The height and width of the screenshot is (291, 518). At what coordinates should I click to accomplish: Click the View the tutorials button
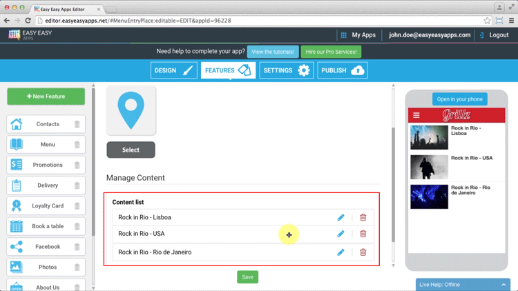(272, 52)
